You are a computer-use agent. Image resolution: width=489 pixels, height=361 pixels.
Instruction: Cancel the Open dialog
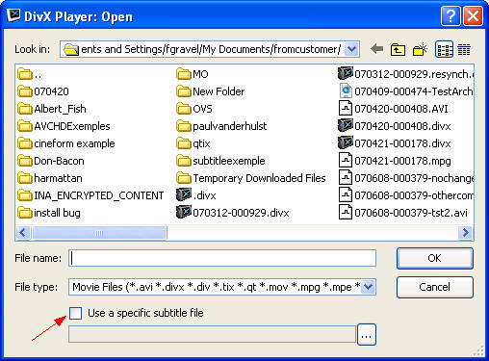435,287
